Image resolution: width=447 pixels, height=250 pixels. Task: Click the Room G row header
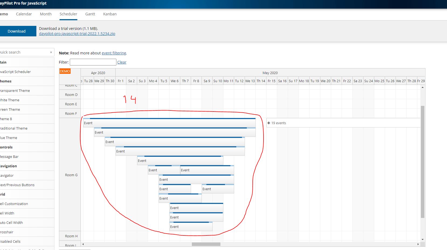[70, 175]
